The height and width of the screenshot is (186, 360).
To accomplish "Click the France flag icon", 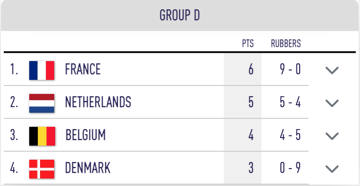I will click(42, 70).
